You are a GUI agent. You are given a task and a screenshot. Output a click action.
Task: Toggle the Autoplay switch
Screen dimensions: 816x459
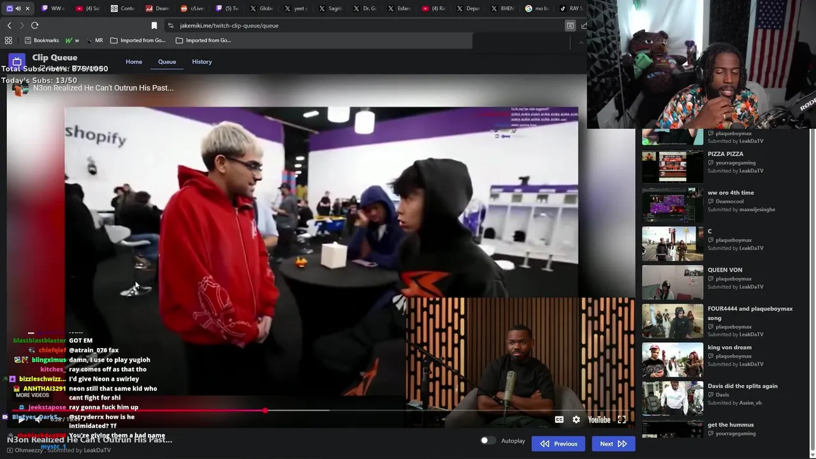pos(488,441)
